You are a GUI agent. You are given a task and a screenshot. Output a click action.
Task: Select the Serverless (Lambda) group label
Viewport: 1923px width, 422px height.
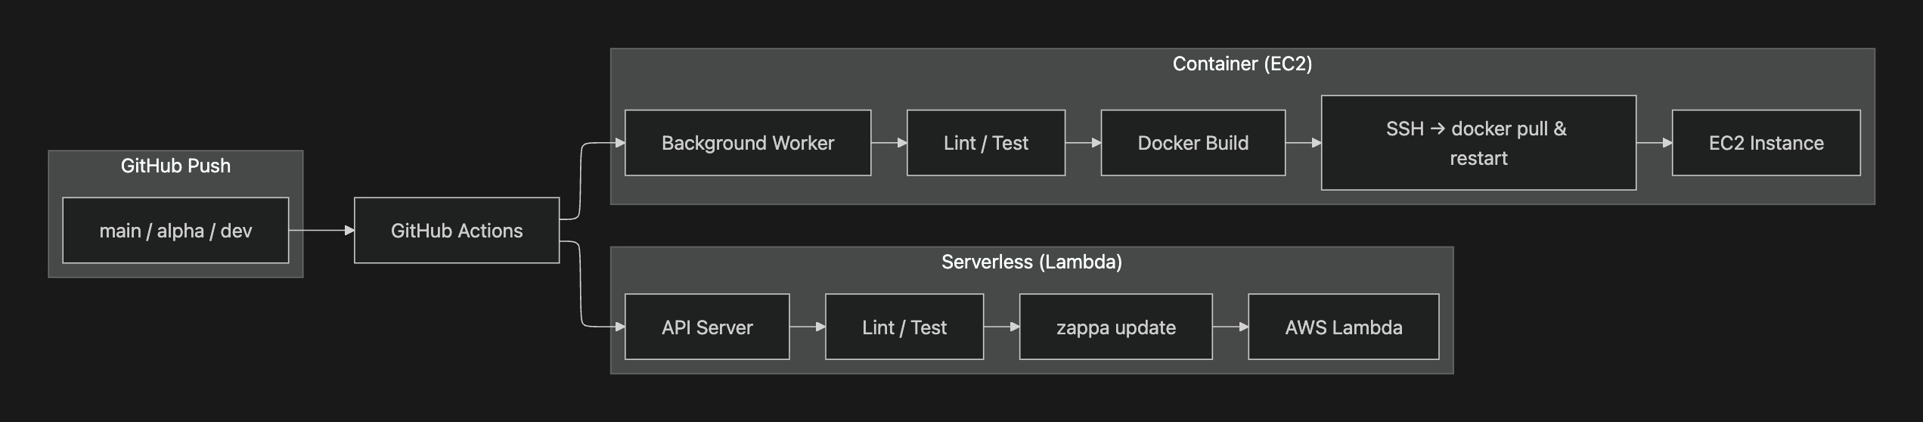point(1031,262)
